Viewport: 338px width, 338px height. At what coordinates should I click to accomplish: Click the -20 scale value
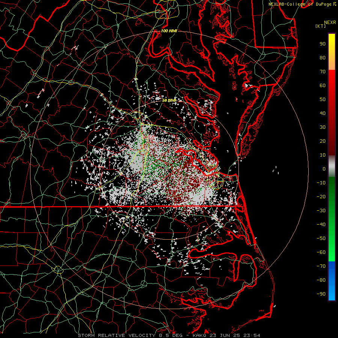[x=321, y=196]
